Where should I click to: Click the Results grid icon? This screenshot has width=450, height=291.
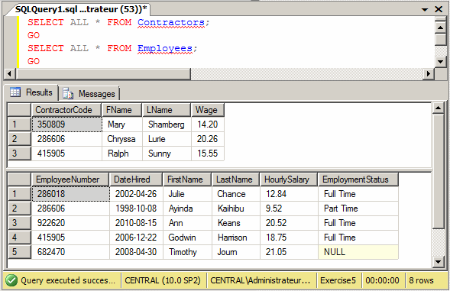[x=15, y=92]
